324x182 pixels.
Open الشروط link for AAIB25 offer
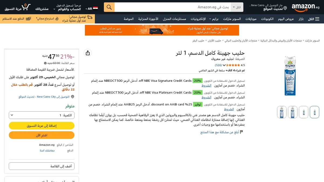click(x=229, y=109)
